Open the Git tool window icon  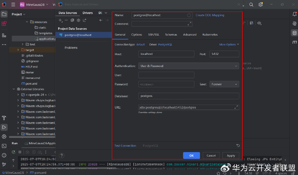[4, 164]
